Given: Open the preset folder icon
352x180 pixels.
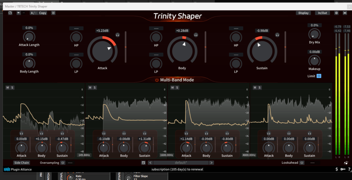Looking at the screenshot, I should coord(10,13).
